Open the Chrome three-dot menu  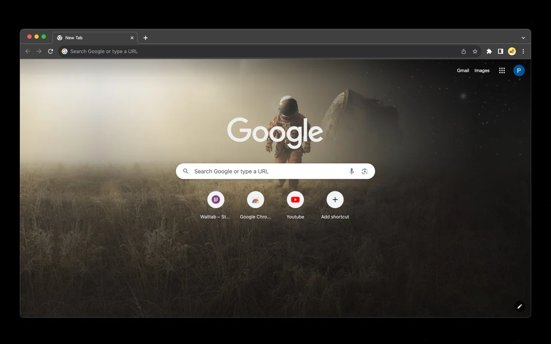[x=523, y=51]
